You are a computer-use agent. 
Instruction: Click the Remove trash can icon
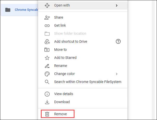coord(47,114)
